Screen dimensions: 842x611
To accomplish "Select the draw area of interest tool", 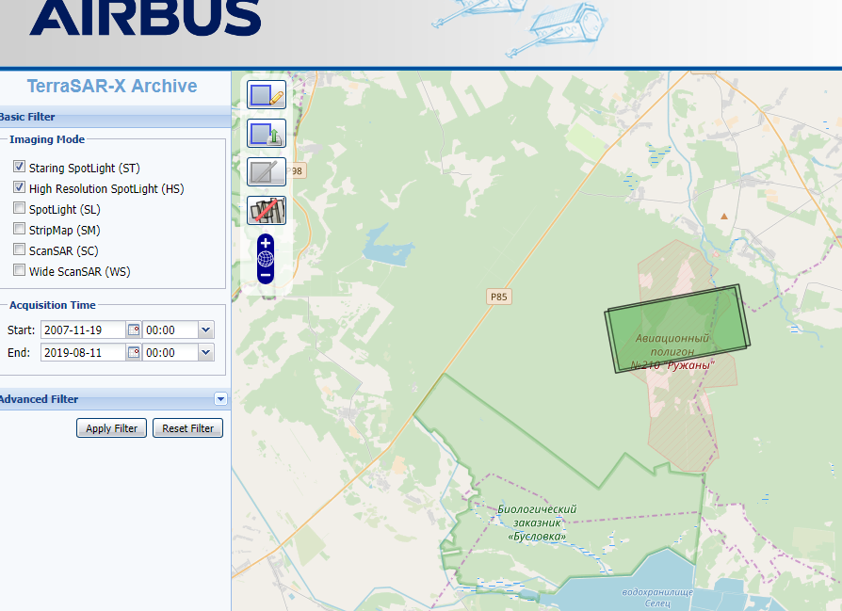I will [x=267, y=95].
